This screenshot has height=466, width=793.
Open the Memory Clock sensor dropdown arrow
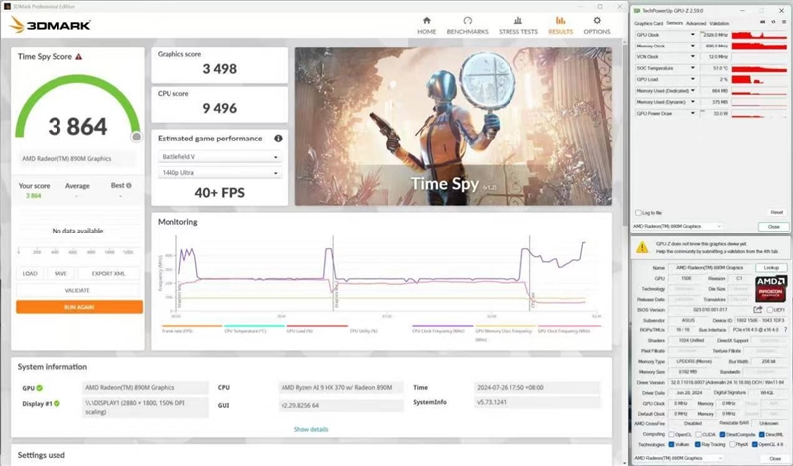tap(692, 46)
